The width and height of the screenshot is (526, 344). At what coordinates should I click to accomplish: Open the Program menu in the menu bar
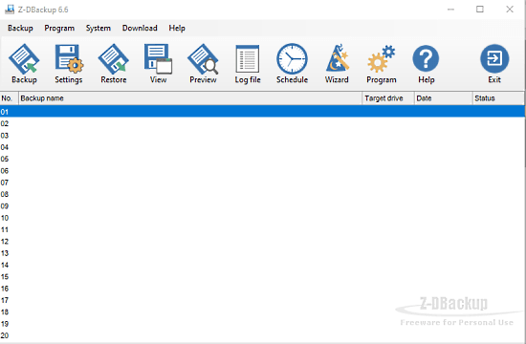(x=59, y=28)
